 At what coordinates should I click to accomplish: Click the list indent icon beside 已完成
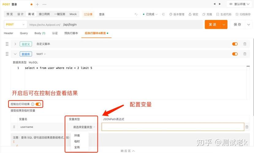(163, 14)
